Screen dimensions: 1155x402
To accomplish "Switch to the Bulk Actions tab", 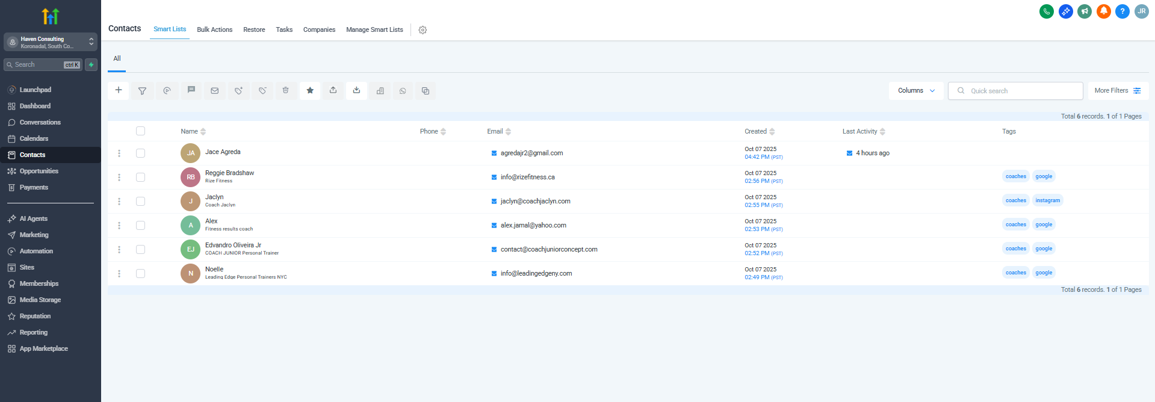I will pyautogui.click(x=214, y=29).
